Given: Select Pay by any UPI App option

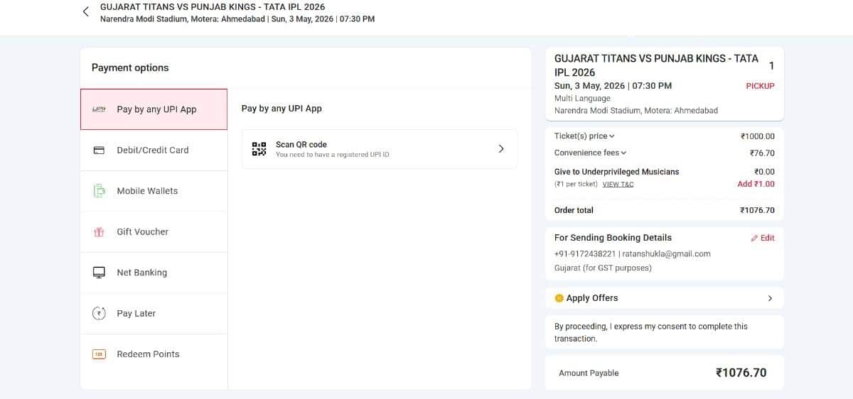Looking at the screenshot, I should point(154,109).
